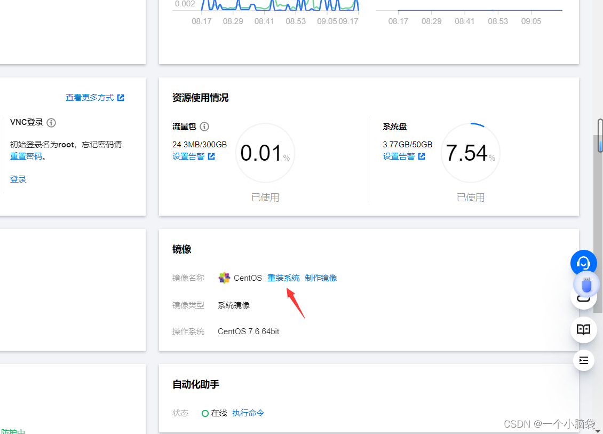Image resolution: width=603 pixels, height=434 pixels.
Task: Click the right-side page scrollbar
Action: click(599, 135)
